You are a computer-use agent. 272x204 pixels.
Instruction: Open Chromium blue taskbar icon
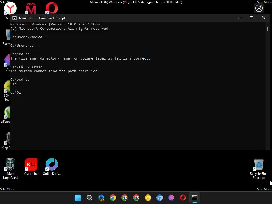pos(160,198)
